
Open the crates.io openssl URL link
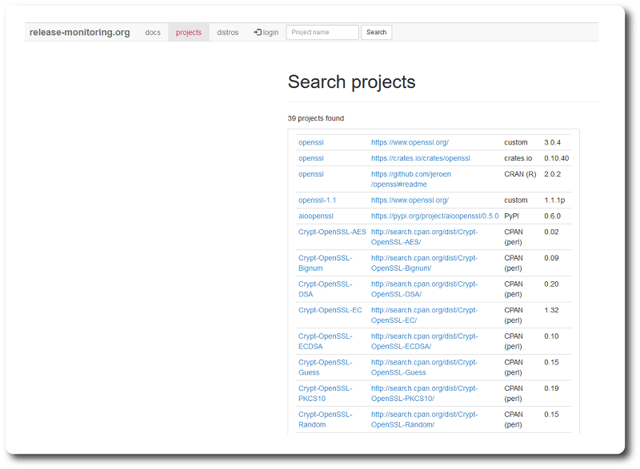coord(421,158)
